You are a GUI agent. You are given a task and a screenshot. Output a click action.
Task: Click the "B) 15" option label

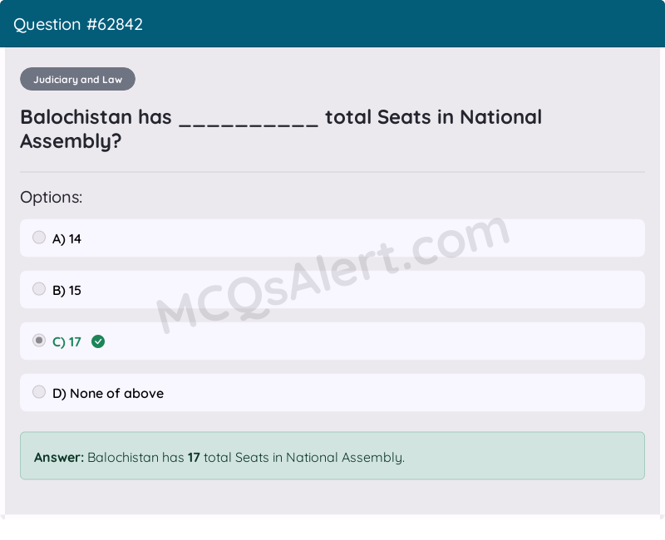pos(66,291)
